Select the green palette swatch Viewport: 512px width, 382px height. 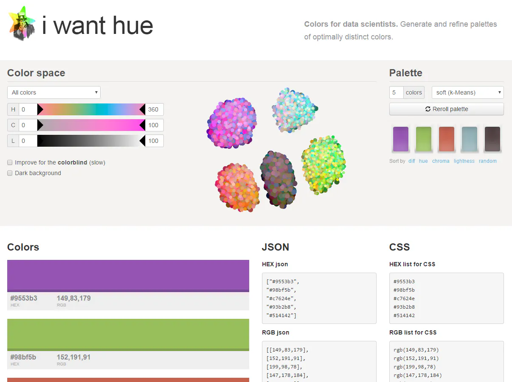[x=424, y=139]
